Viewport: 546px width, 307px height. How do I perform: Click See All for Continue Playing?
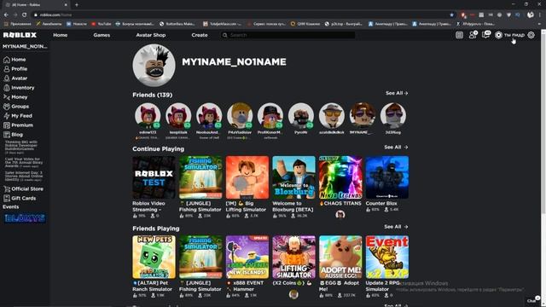click(396, 148)
